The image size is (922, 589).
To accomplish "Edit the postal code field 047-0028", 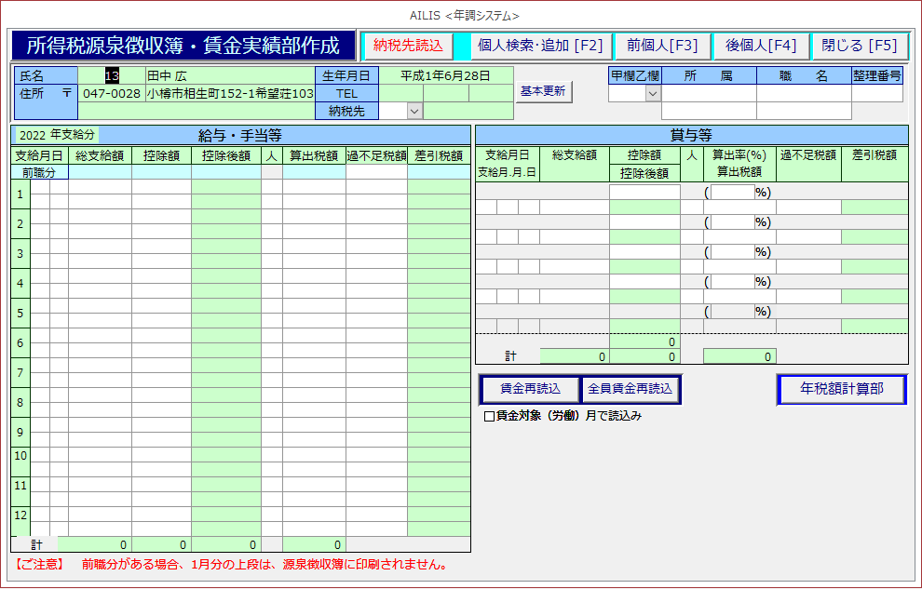I will [x=111, y=93].
